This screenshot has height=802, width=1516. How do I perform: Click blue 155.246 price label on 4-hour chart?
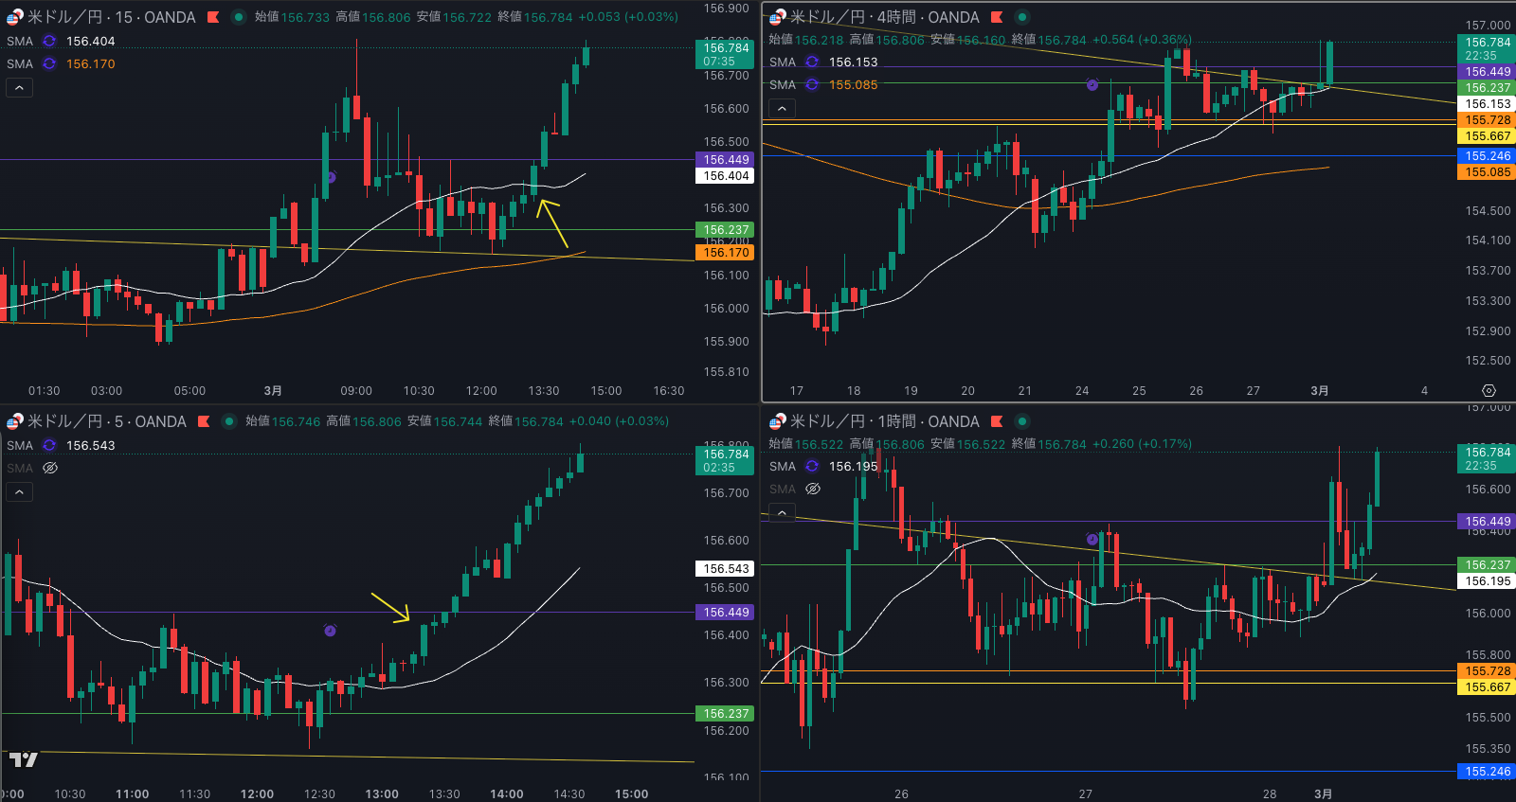1488,156
